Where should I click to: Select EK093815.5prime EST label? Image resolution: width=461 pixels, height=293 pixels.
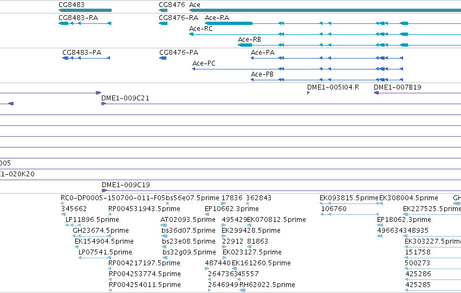tap(349, 198)
